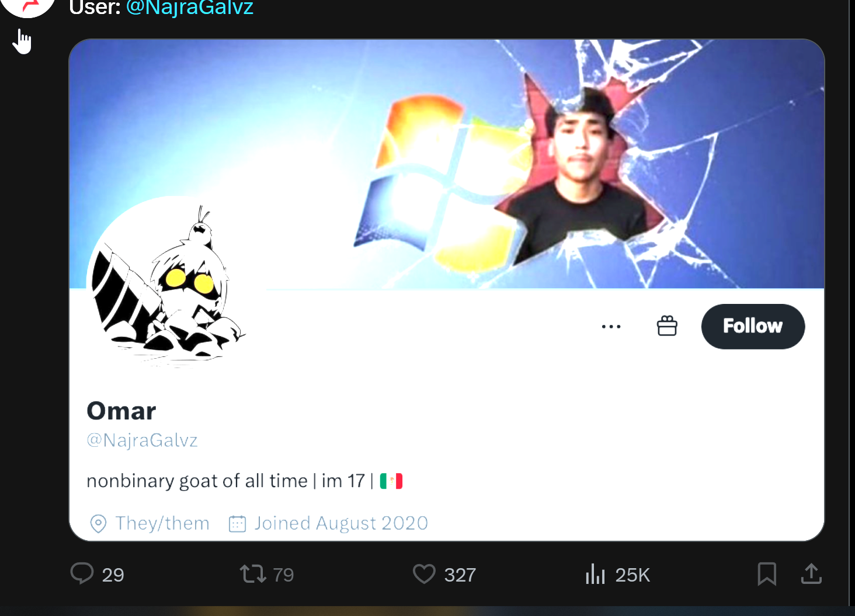Open the Windows logo banner image
The image size is (855, 616).
point(447,164)
